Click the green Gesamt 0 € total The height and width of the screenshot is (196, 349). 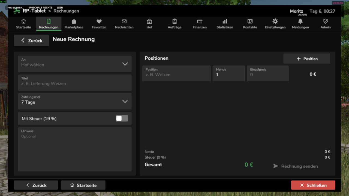click(x=249, y=165)
